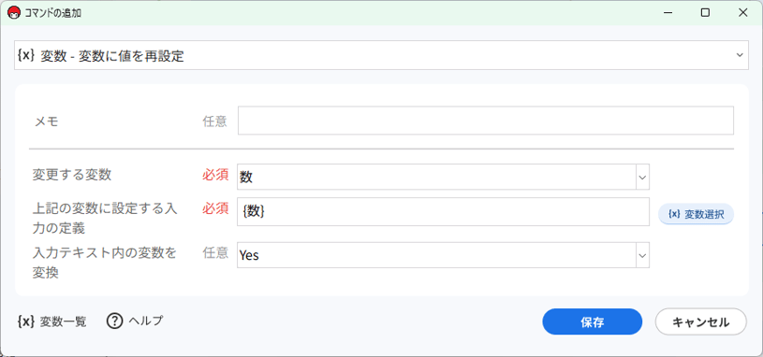Viewport: 763px width, 357px height.
Task: Click the {x} icon on 変数選択 button
Action: click(x=674, y=215)
